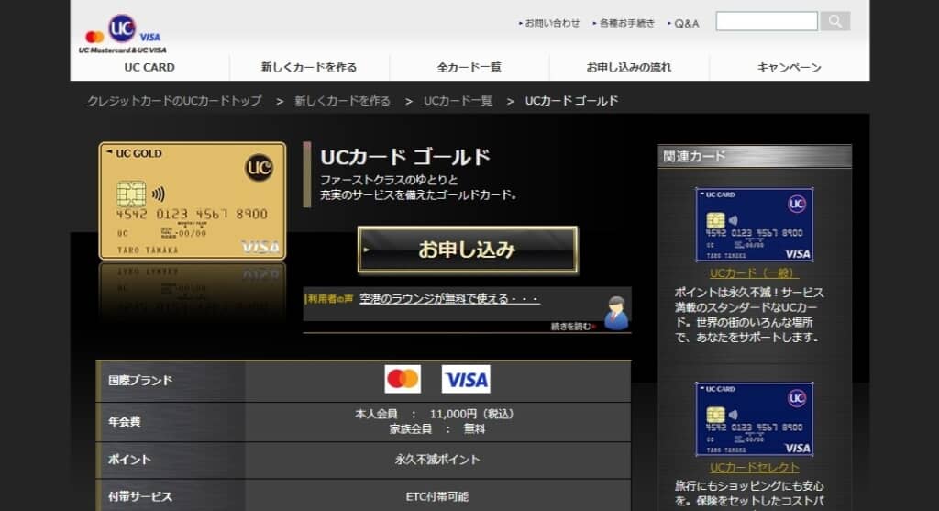Expand 続きを読む in the user voice box
This screenshot has width=939, height=511.
coord(572,326)
